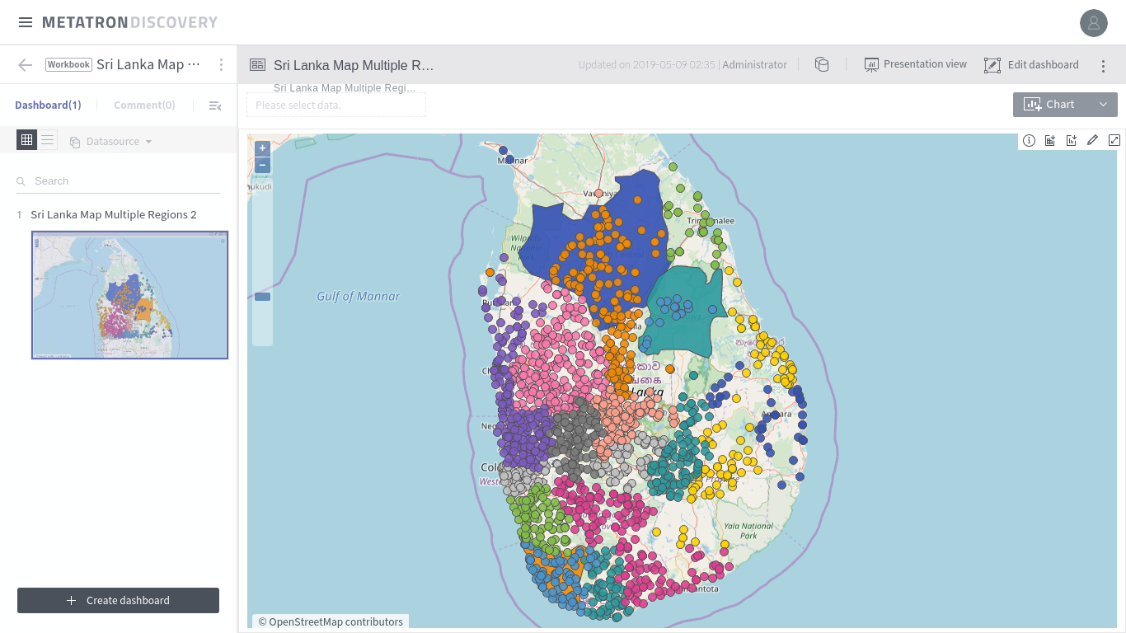Select the Dashboard(1) tab
Image resolution: width=1126 pixels, height=633 pixels.
[48, 105]
